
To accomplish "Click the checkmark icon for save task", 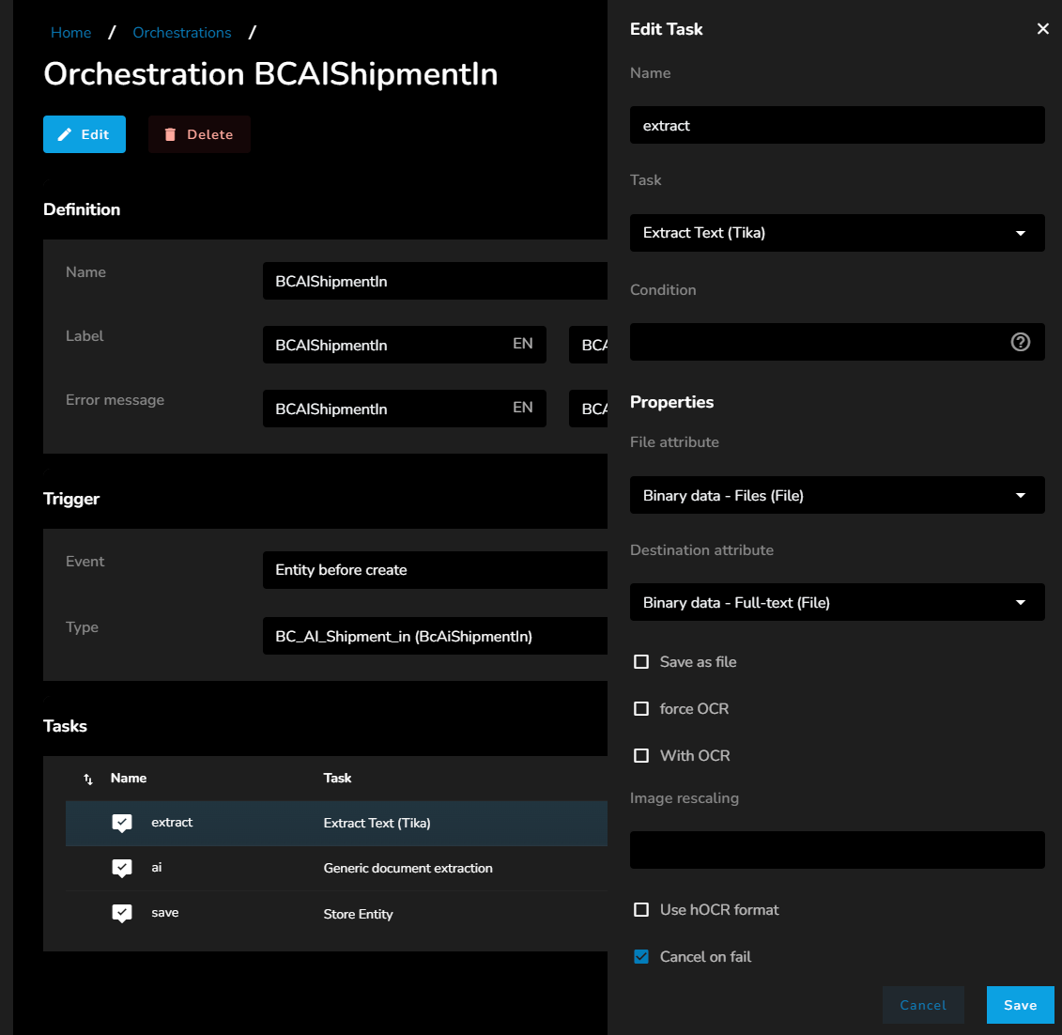I will tap(122, 913).
